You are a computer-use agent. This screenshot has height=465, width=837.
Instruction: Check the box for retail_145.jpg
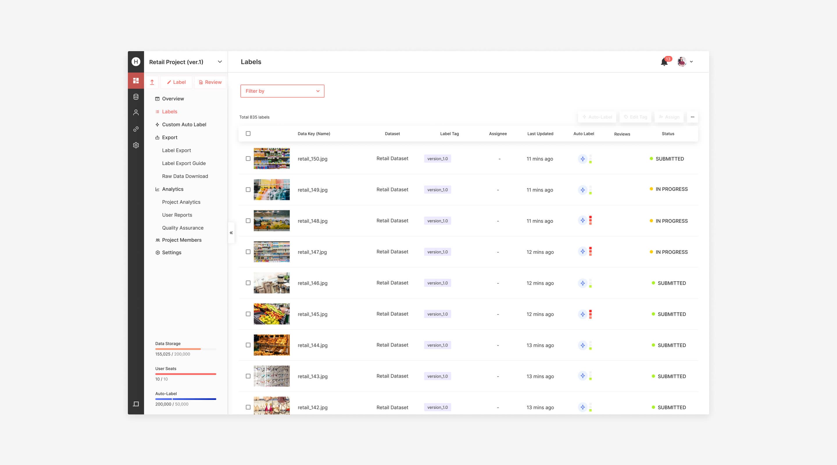[x=248, y=314]
